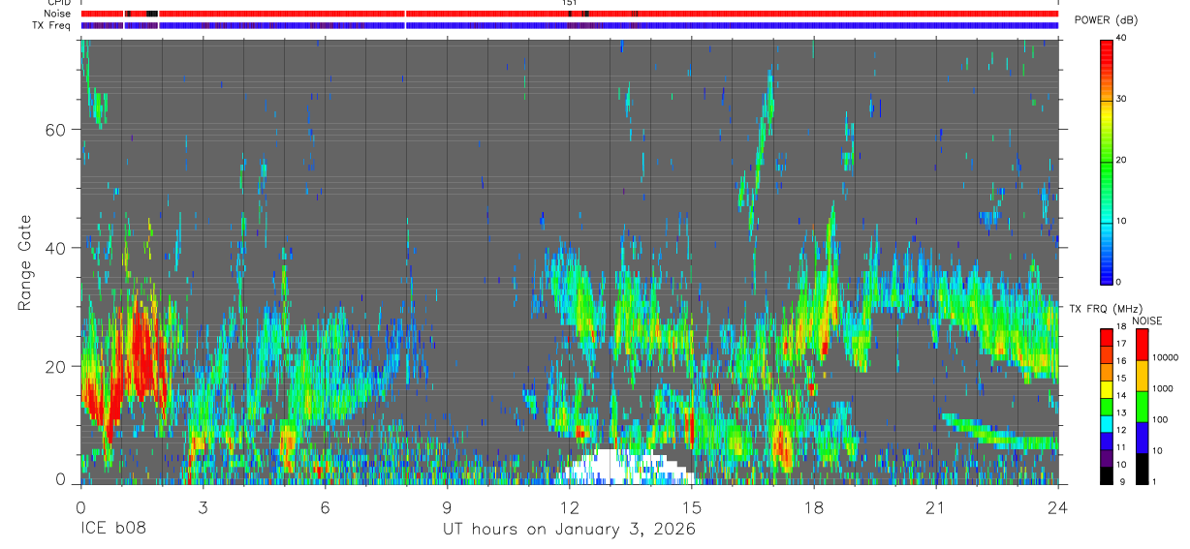Click the 11 MHz label in frequency legend
Image resolution: width=1190 pixels, height=549 pixels.
coord(1120,447)
